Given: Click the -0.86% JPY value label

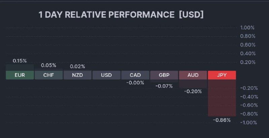Looking at the screenshot, I should [x=222, y=120].
